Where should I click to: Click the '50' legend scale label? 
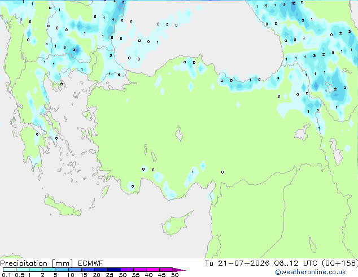(175, 275)
